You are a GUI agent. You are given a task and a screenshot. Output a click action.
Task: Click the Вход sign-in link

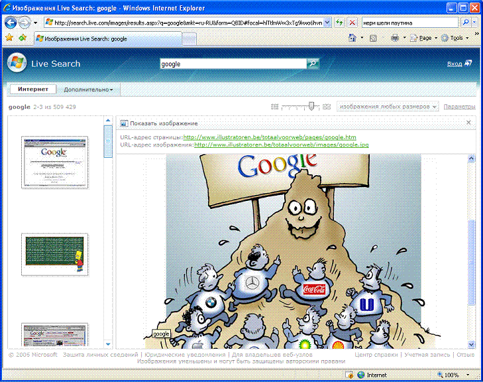click(458, 64)
